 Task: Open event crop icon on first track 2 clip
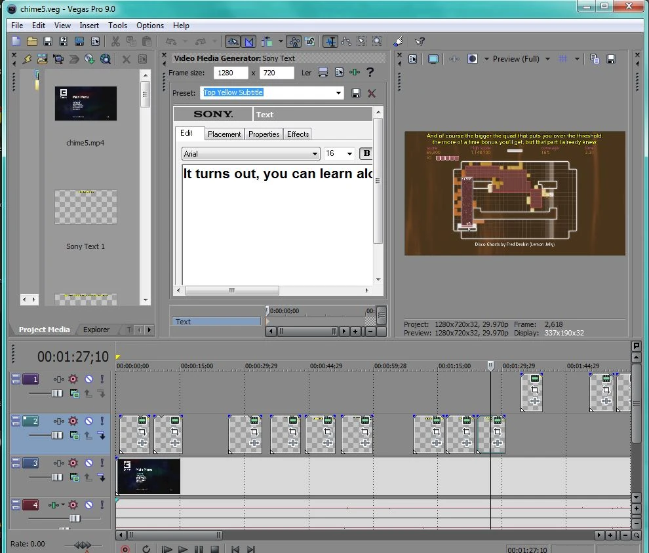click(142, 432)
